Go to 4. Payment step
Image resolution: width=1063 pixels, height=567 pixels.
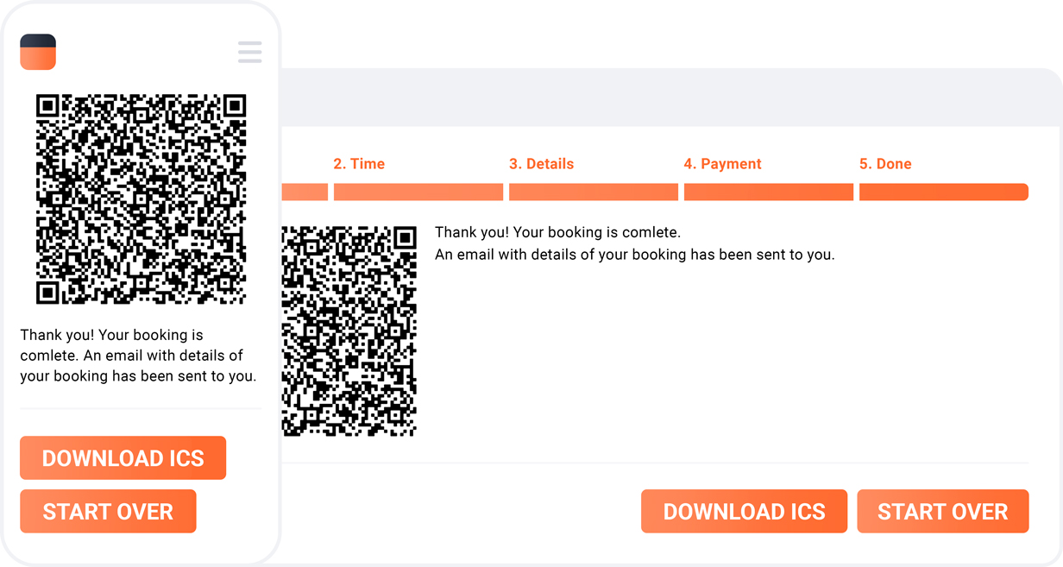tap(722, 164)
